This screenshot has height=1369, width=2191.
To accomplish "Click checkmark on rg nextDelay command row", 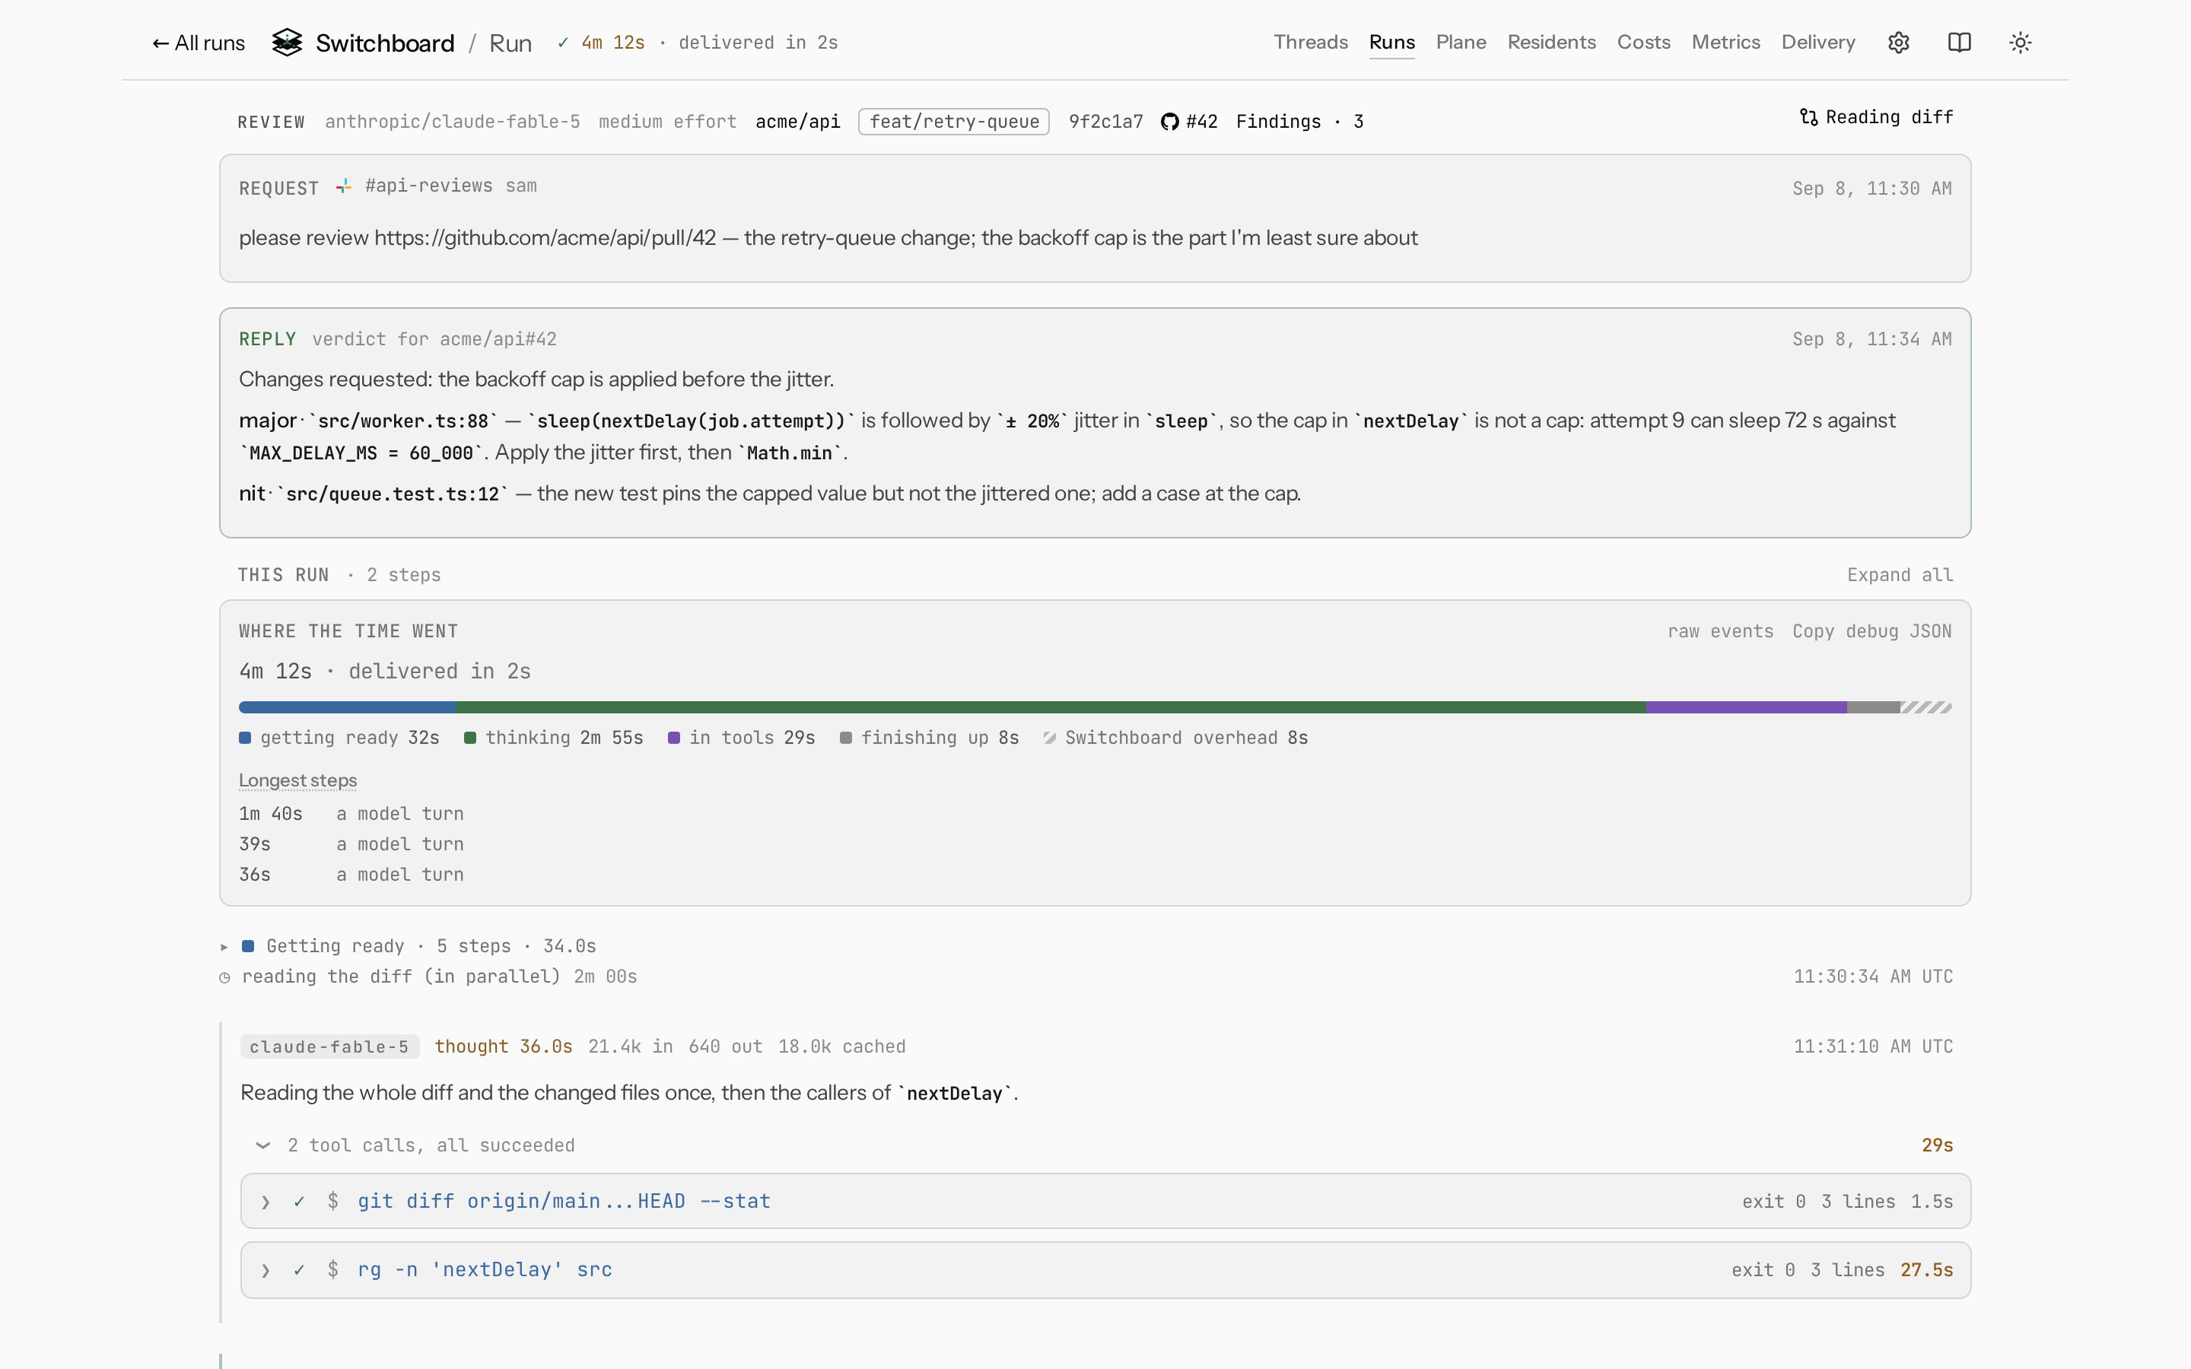I will [x=299, y=1270].
